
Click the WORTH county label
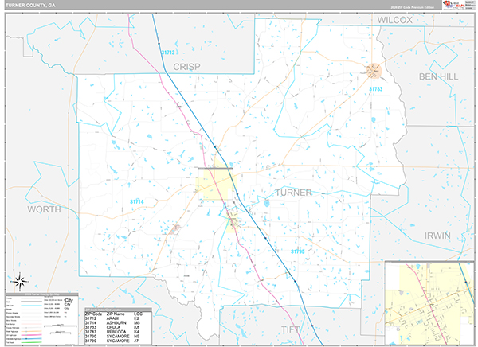[x=44, y=209]
